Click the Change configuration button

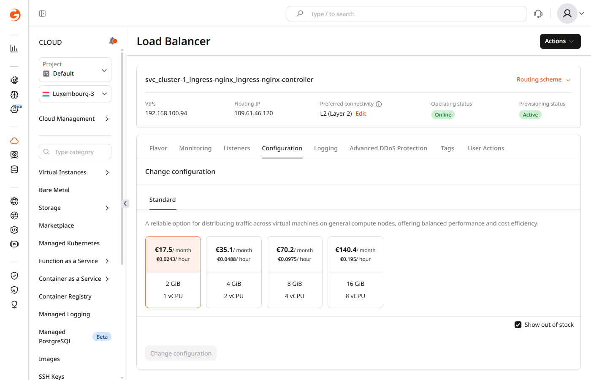pyautogui.click(x=181, y=353)
